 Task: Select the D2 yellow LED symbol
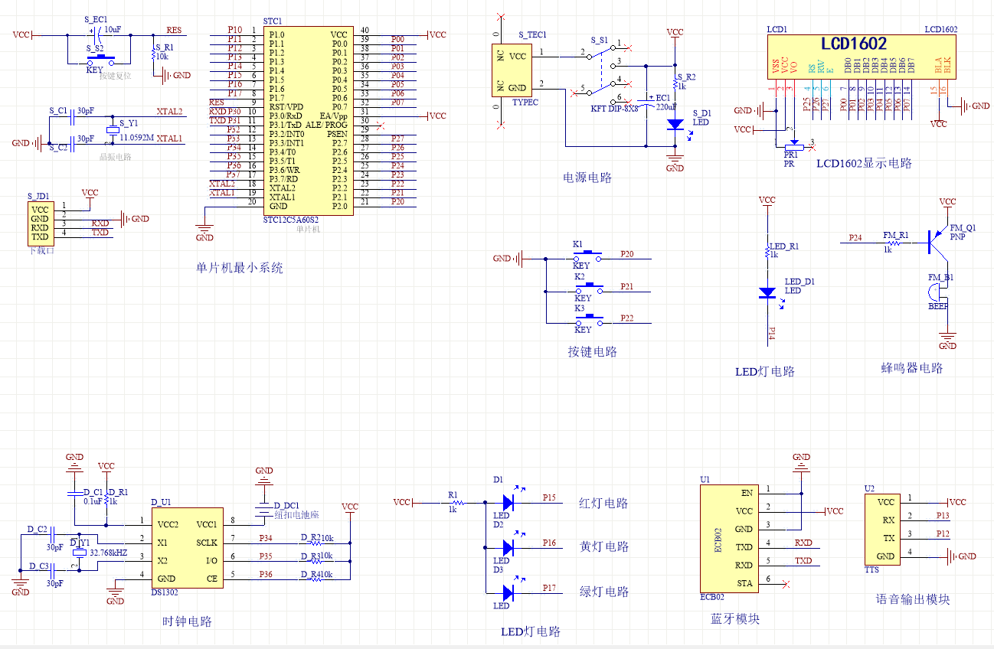(x=511, y=547)
